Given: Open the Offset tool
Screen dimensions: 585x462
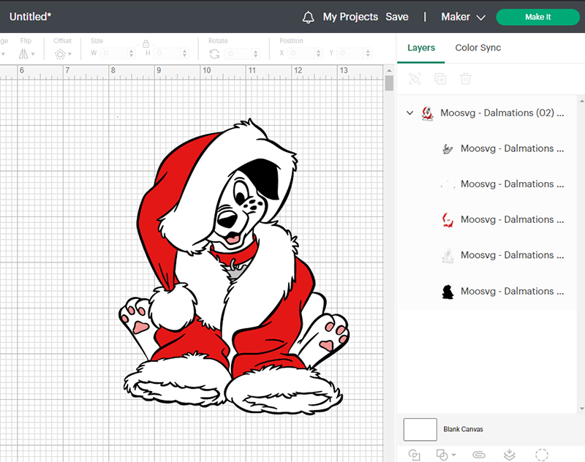Looking at the screenshot, I should point(63,54).
